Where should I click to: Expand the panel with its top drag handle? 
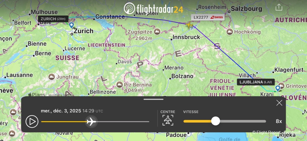153,99
